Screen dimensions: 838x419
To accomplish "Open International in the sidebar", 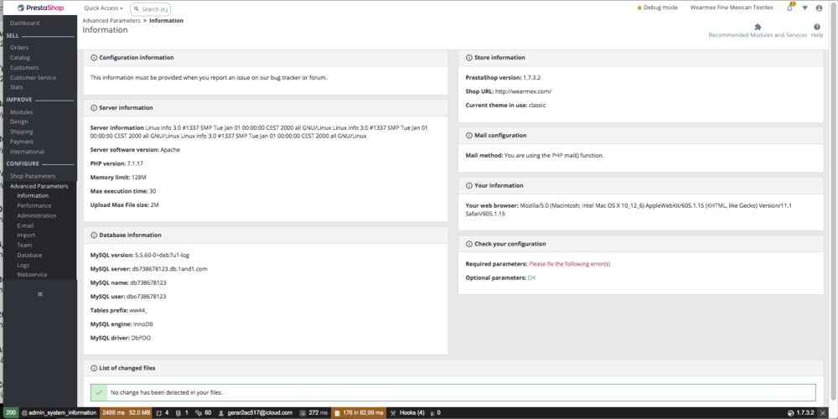I will click(x=27, y=152).
